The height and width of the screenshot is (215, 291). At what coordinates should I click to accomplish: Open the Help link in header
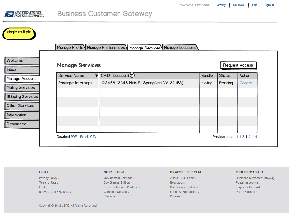(255, 5)
